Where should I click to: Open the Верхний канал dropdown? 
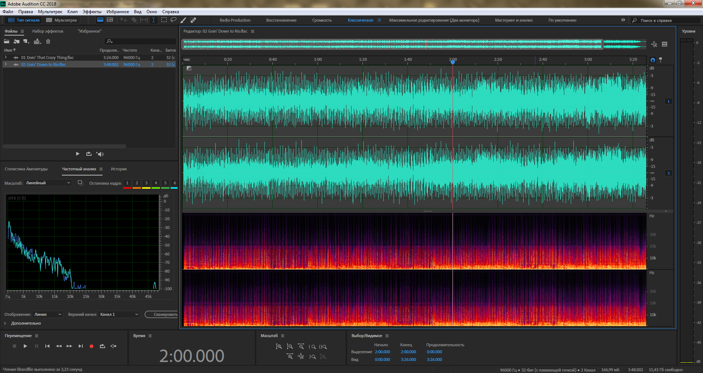tap(119, 314)
